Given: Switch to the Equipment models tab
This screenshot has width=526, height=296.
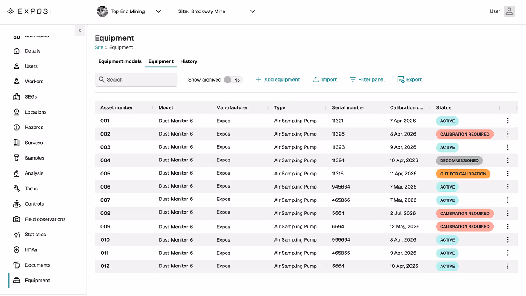Looking at the screenshot, I should [120, 61].
